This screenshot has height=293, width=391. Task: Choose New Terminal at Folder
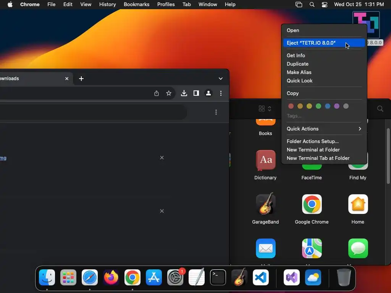click(324, 150)
